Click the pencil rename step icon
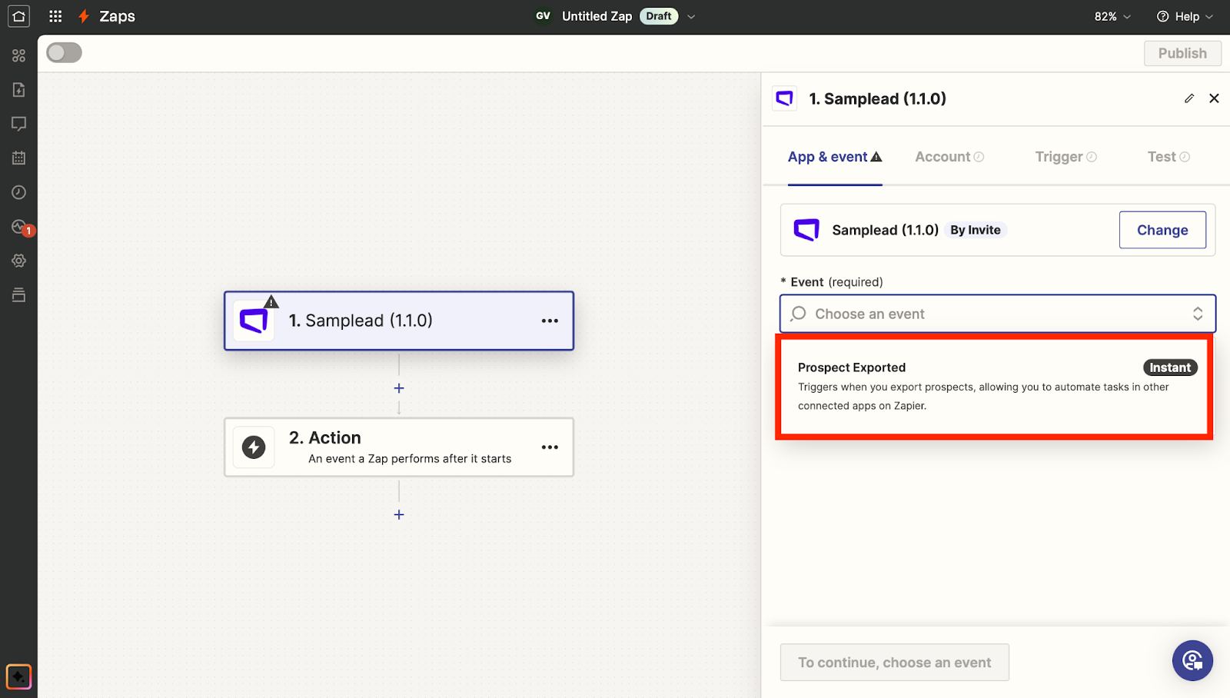Viewport: 1230px width, 698px height. (1189, 98)
